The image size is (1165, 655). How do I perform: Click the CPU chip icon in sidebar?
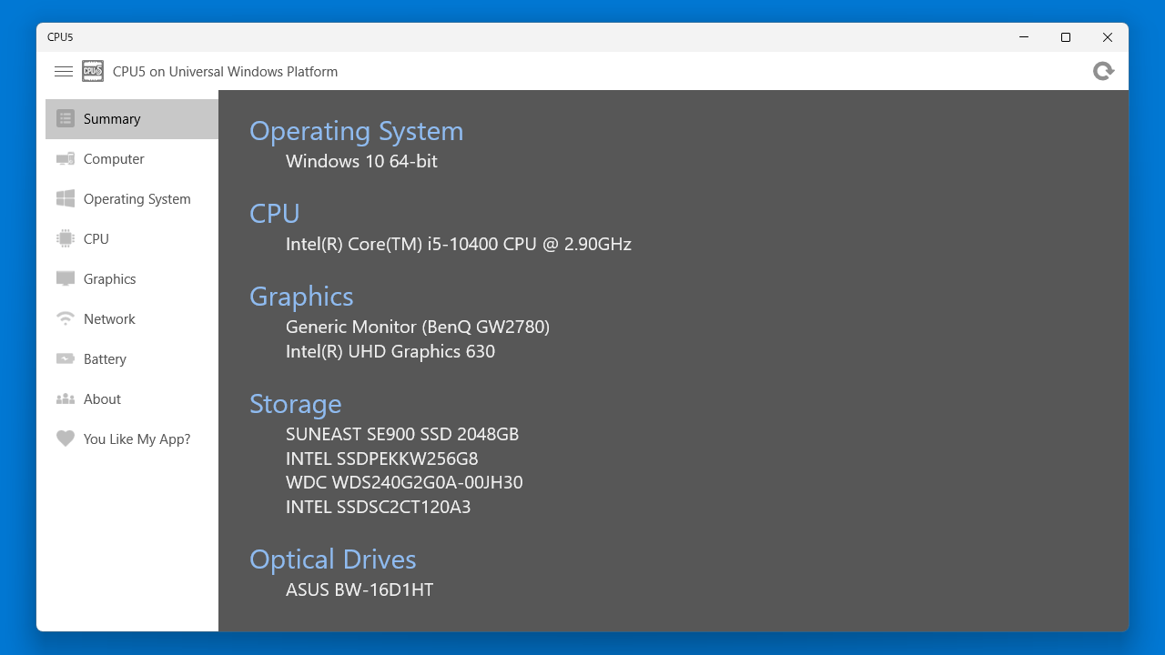point(65,238)
